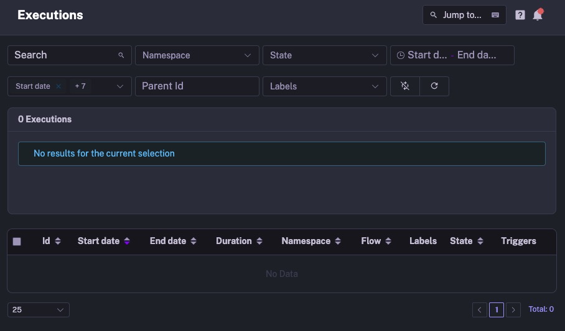Image resolution: width=565 pixels, height=331 pixels.
Task: Remove the Start date column tag
Action: point(58,86)
